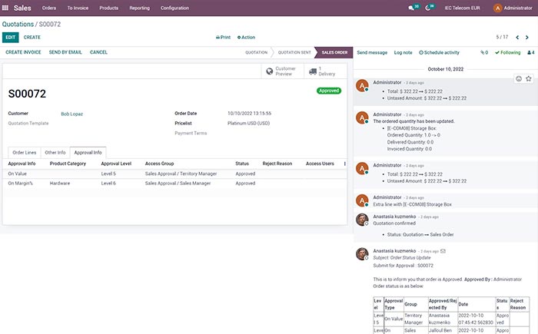Image resolution: width=538 pixels, height=334 pixels.
Task: Open IEC Telecom EUR company switcher
Action: pyautogui.click(x=462, y=8)
